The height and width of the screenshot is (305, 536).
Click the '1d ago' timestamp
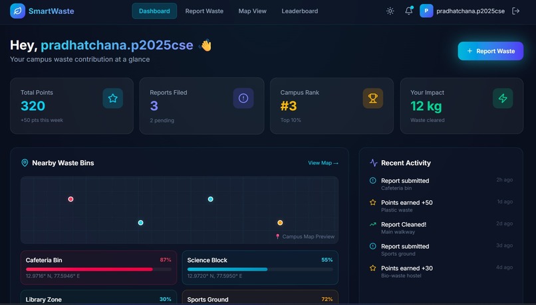coord(505,202)
